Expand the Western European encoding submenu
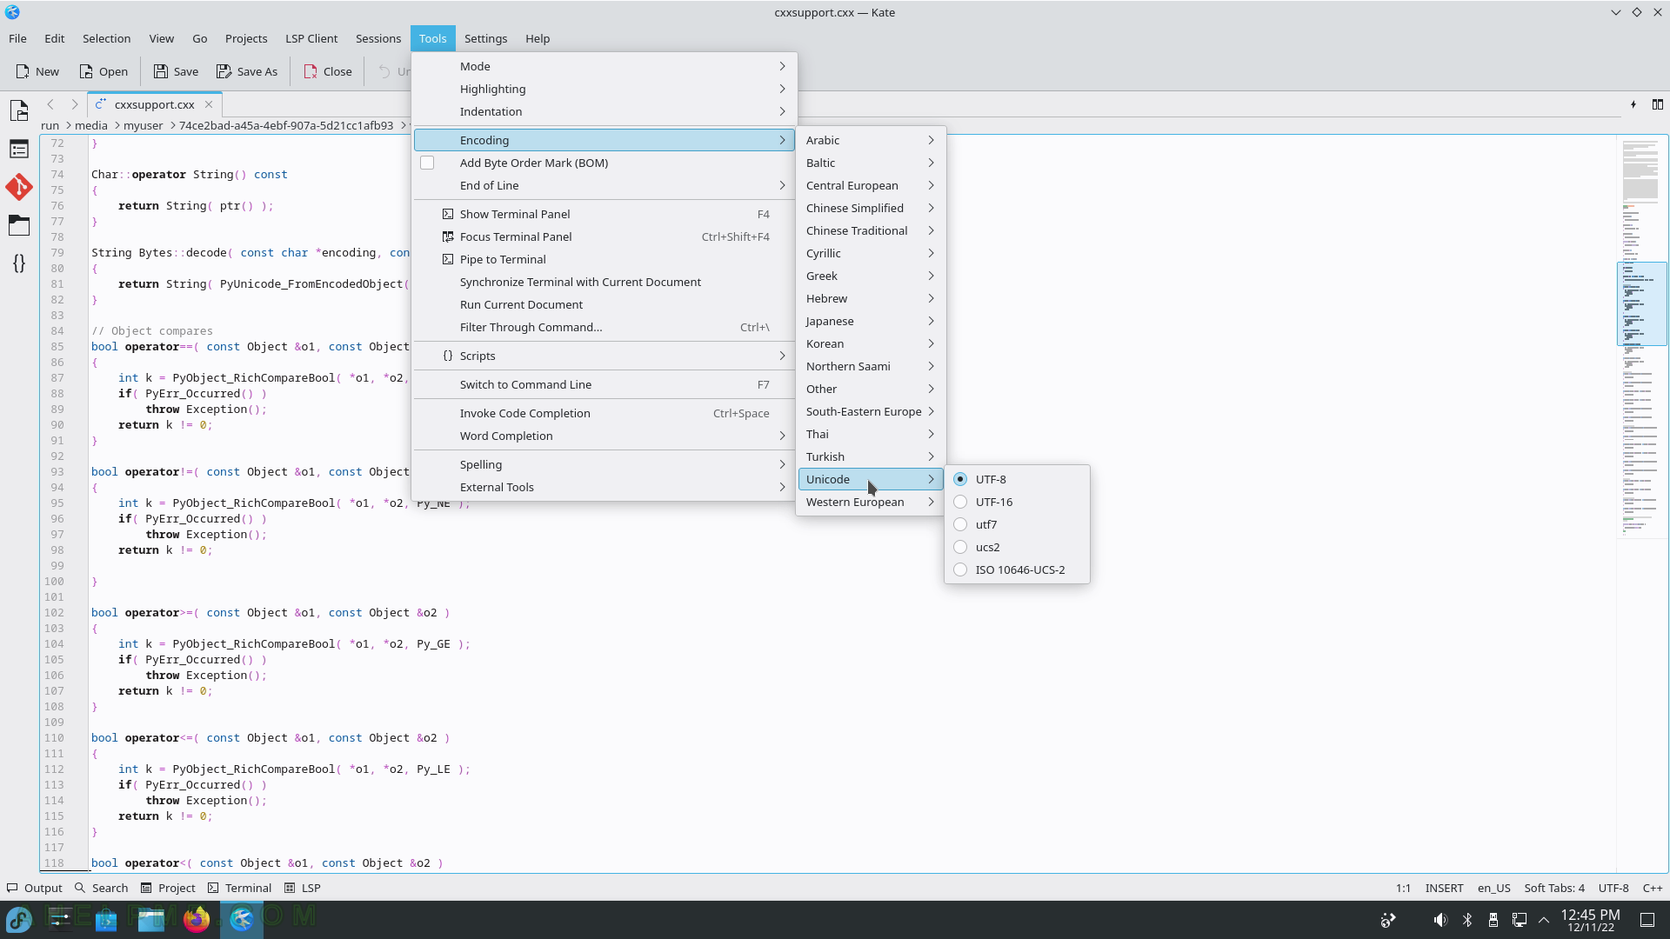The height and width of the screenshot is (939, 1670). pyautogui.click(x=871, y=502)
